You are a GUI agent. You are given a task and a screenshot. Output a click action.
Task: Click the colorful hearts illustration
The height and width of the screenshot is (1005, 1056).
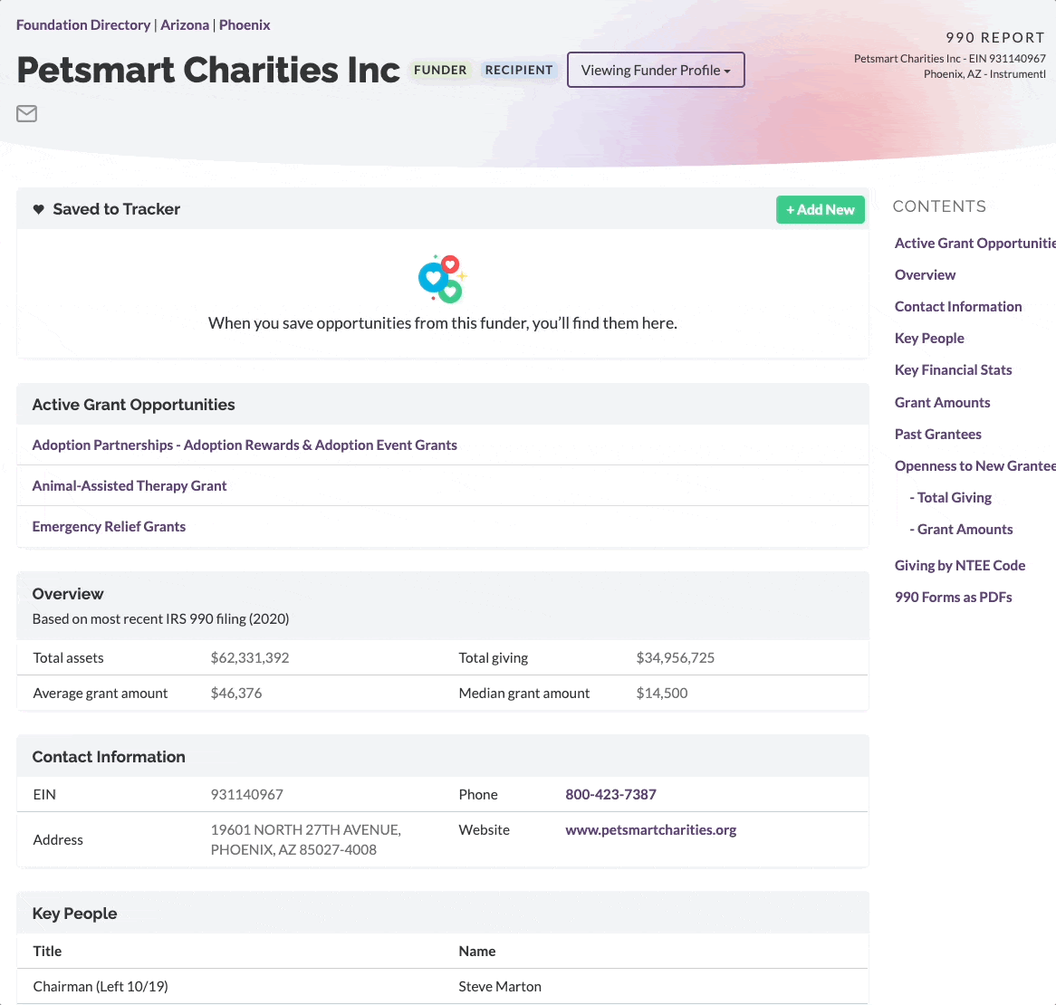pyautogui.click(x=443, y=279)
